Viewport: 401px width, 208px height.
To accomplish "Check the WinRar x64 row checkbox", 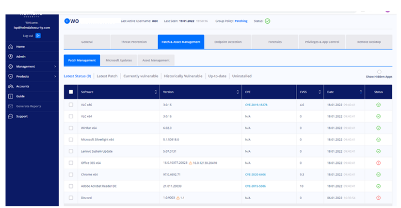I will (71, 128).
